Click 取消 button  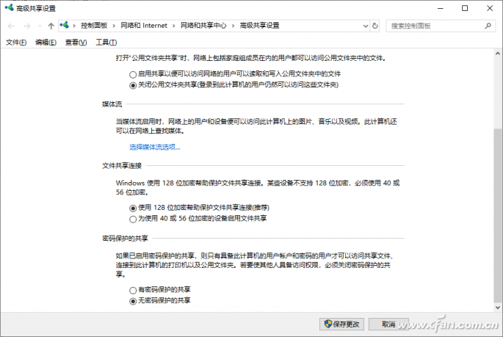tap(388, 325)
